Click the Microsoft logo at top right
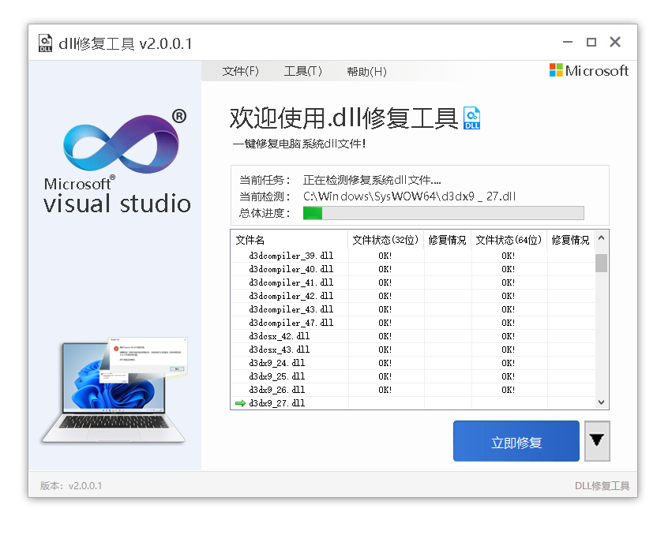The height and width of the screenshot is (546, 672). (589, 70)
